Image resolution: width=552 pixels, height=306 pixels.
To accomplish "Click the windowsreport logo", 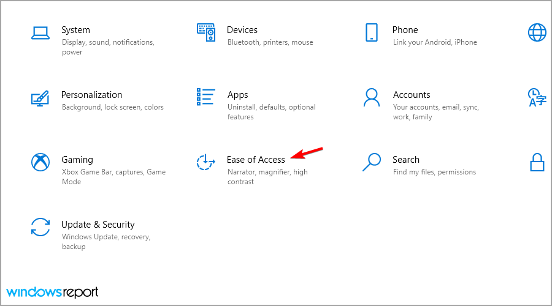I will (52, 293).
